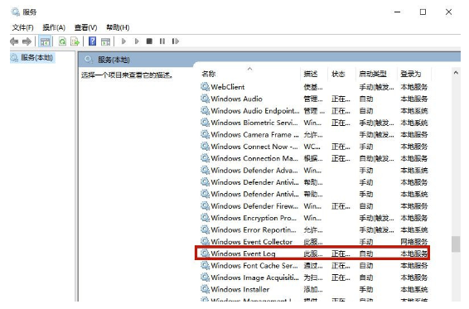Toggle the show/hide console tree icon
The width and height of the screenshot is (469, 309).
tap(45, 41)
